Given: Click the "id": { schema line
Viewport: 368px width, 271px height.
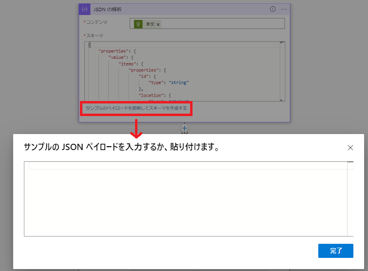Looking at the screenshot, I should point(147,76).
